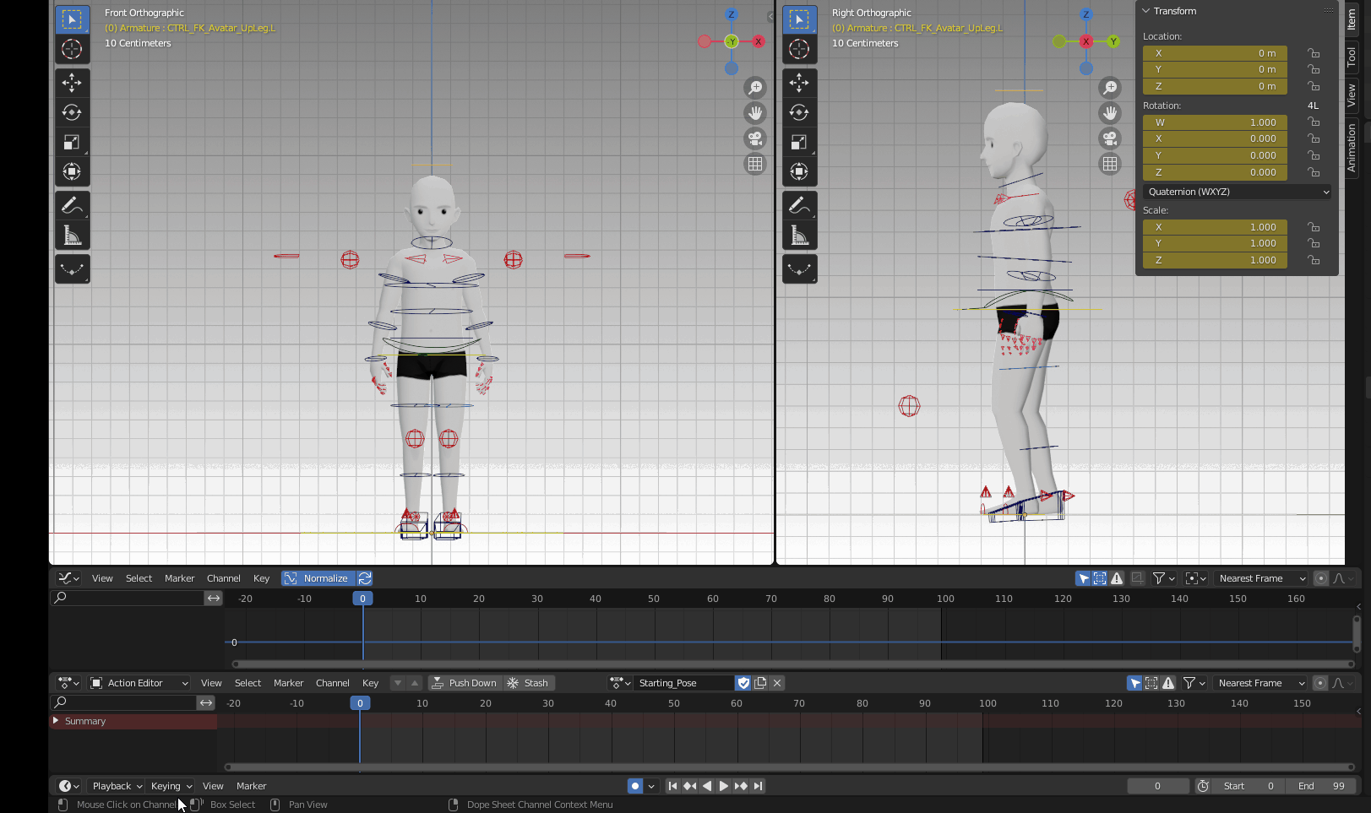The width and height of the screenshot is (1371, 813).
Task: Activate the Annotate pencil tool in Front viewport
Action: tap(72, 205)
